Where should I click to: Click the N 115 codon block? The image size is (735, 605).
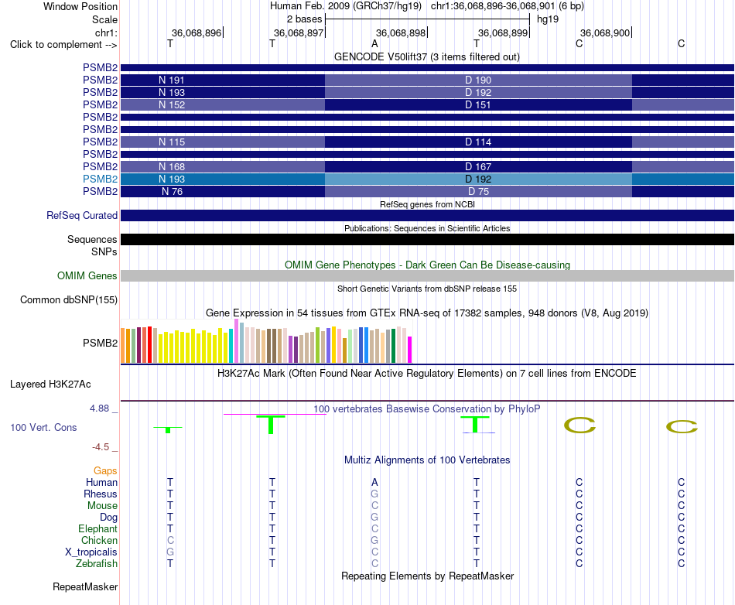click(223, 142)
